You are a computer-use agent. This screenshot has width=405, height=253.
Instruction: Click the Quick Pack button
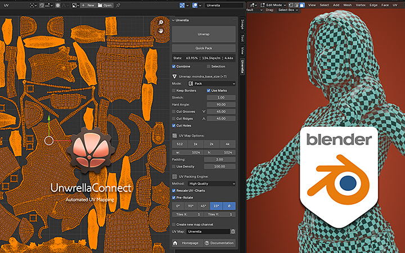[204, 48]
